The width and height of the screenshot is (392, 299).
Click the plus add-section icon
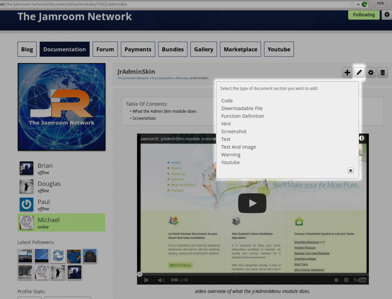(347, 73)
